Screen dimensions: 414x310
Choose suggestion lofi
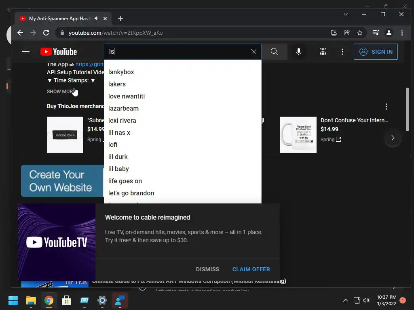[x=183, y=145]
